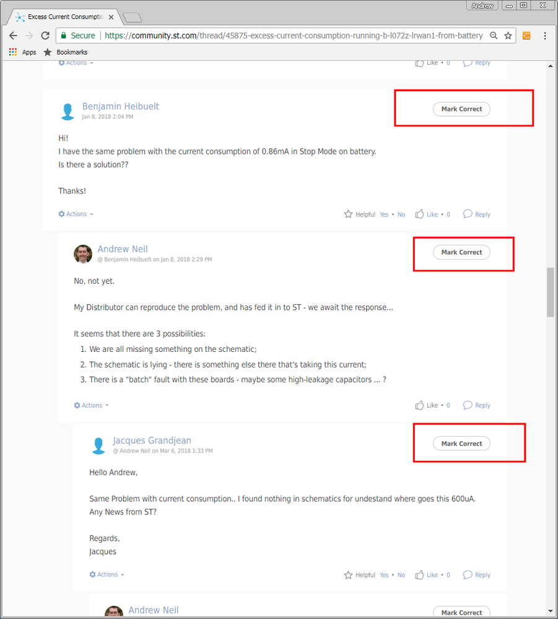Click the orange extension icon in toolbar
This screenshot has width=558, height=619.
[526, 35]
